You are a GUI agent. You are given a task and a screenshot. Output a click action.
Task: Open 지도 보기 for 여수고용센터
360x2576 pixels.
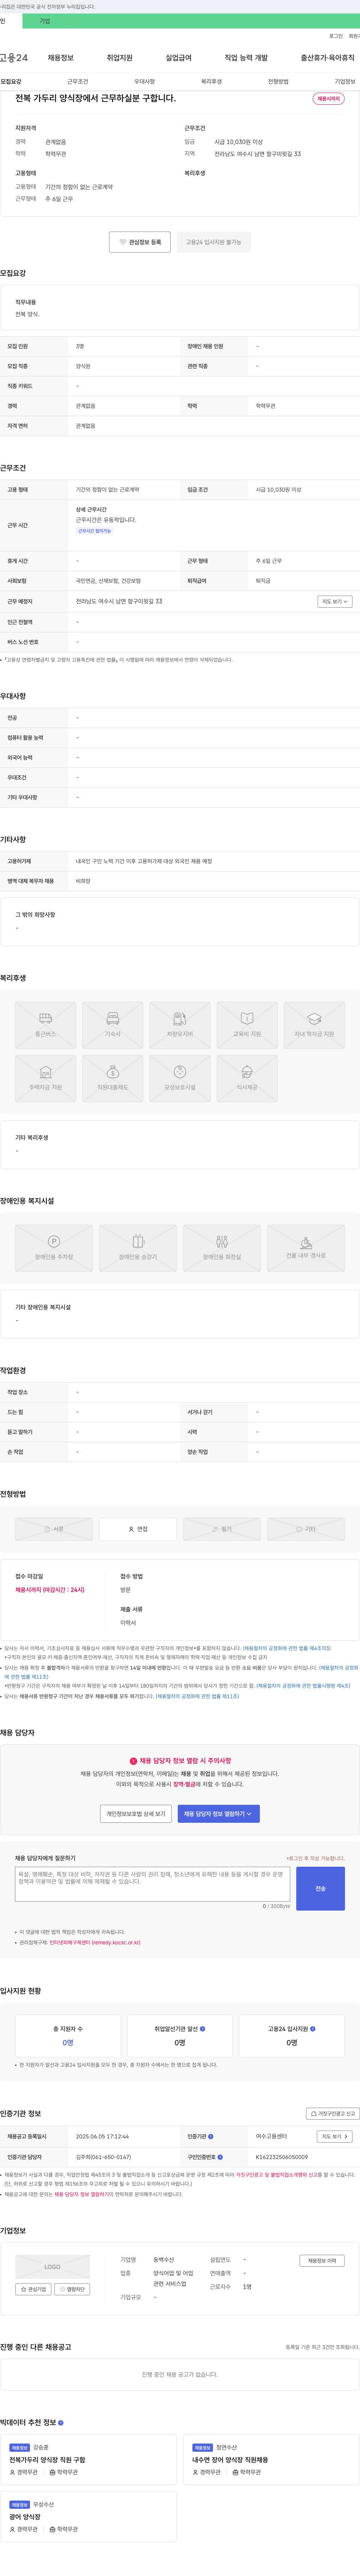click(x=335, y=2136)
